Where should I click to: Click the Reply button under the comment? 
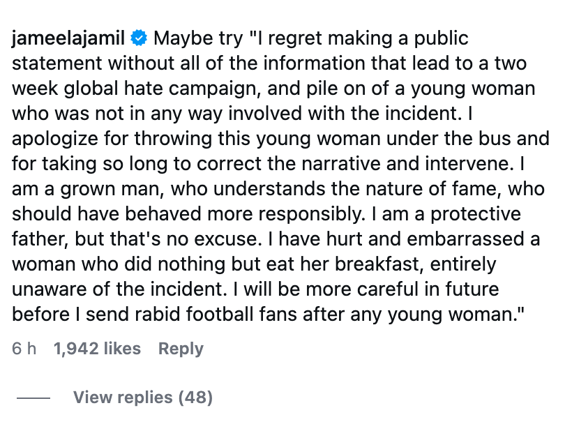click(181, 348)
